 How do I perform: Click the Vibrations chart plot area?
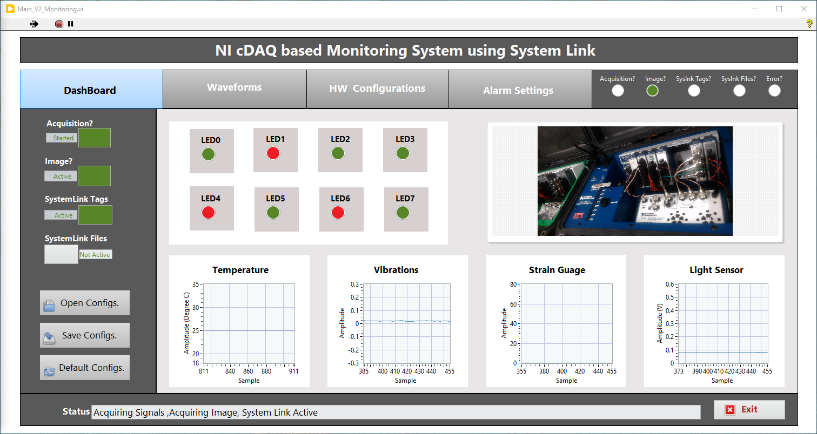pos(406,323)
